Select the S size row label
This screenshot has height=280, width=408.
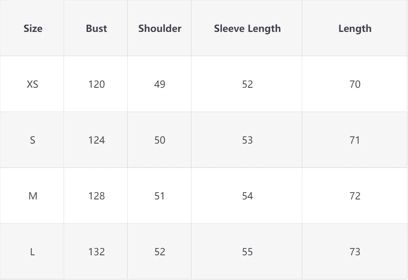[33, 140]
